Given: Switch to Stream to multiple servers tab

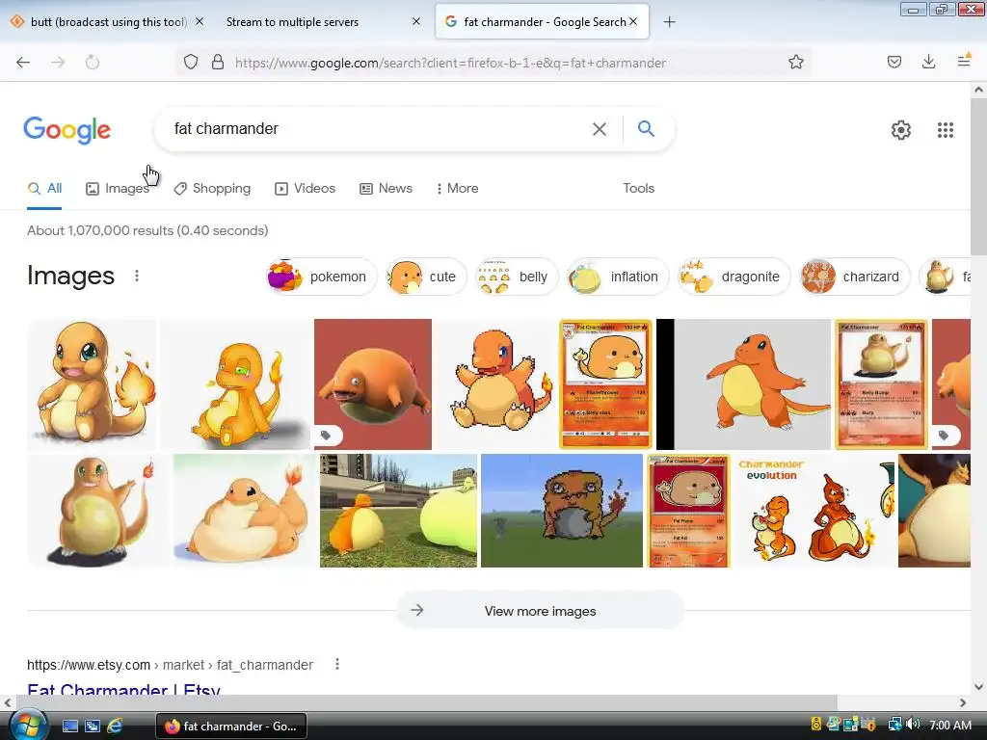Looking at the screenshot, I should tap(292, 22).
